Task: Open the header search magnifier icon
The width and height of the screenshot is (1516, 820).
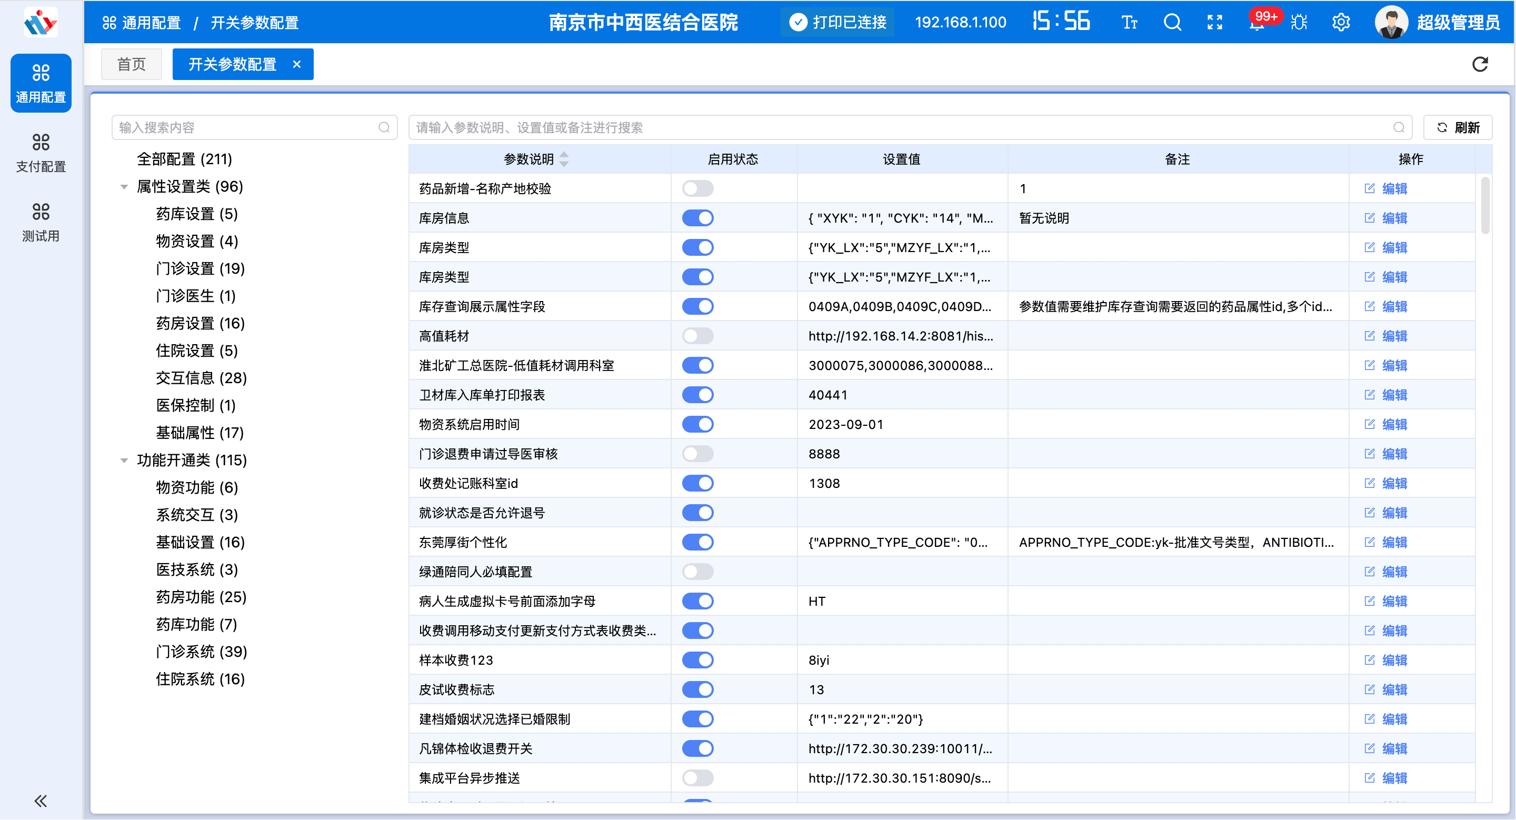Action: pos(1172,22)
